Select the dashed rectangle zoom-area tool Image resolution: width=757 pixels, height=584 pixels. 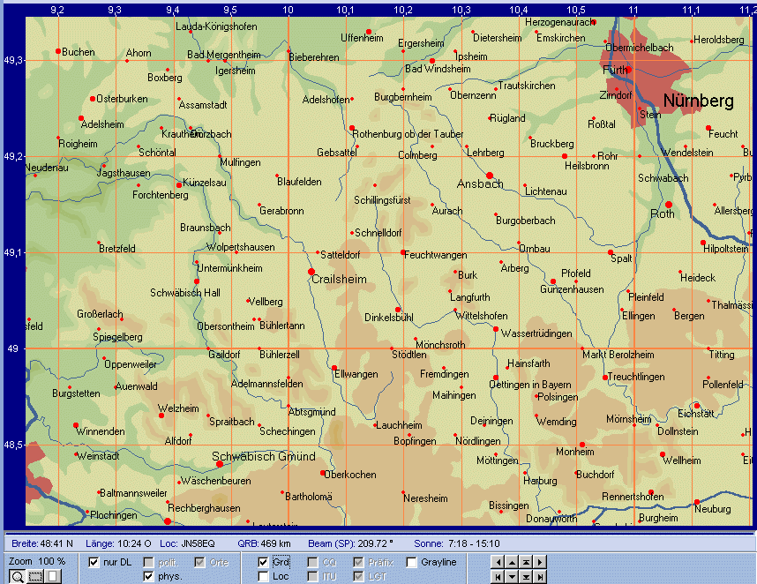point(35,577)
